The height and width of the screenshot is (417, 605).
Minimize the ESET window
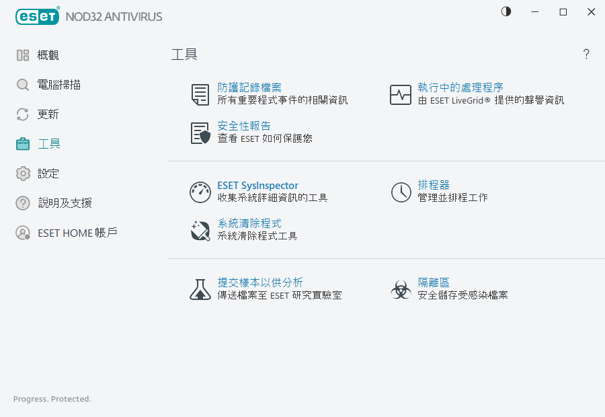(535, 12)
